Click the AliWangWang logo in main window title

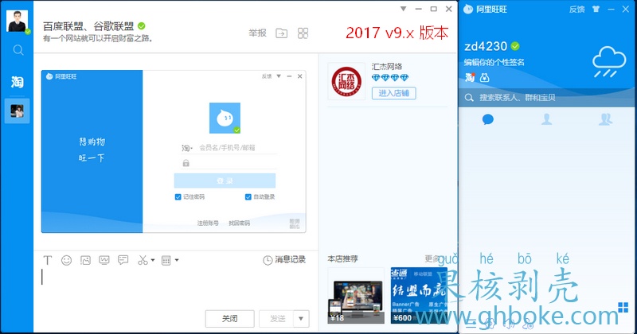(x=468, y=10)
